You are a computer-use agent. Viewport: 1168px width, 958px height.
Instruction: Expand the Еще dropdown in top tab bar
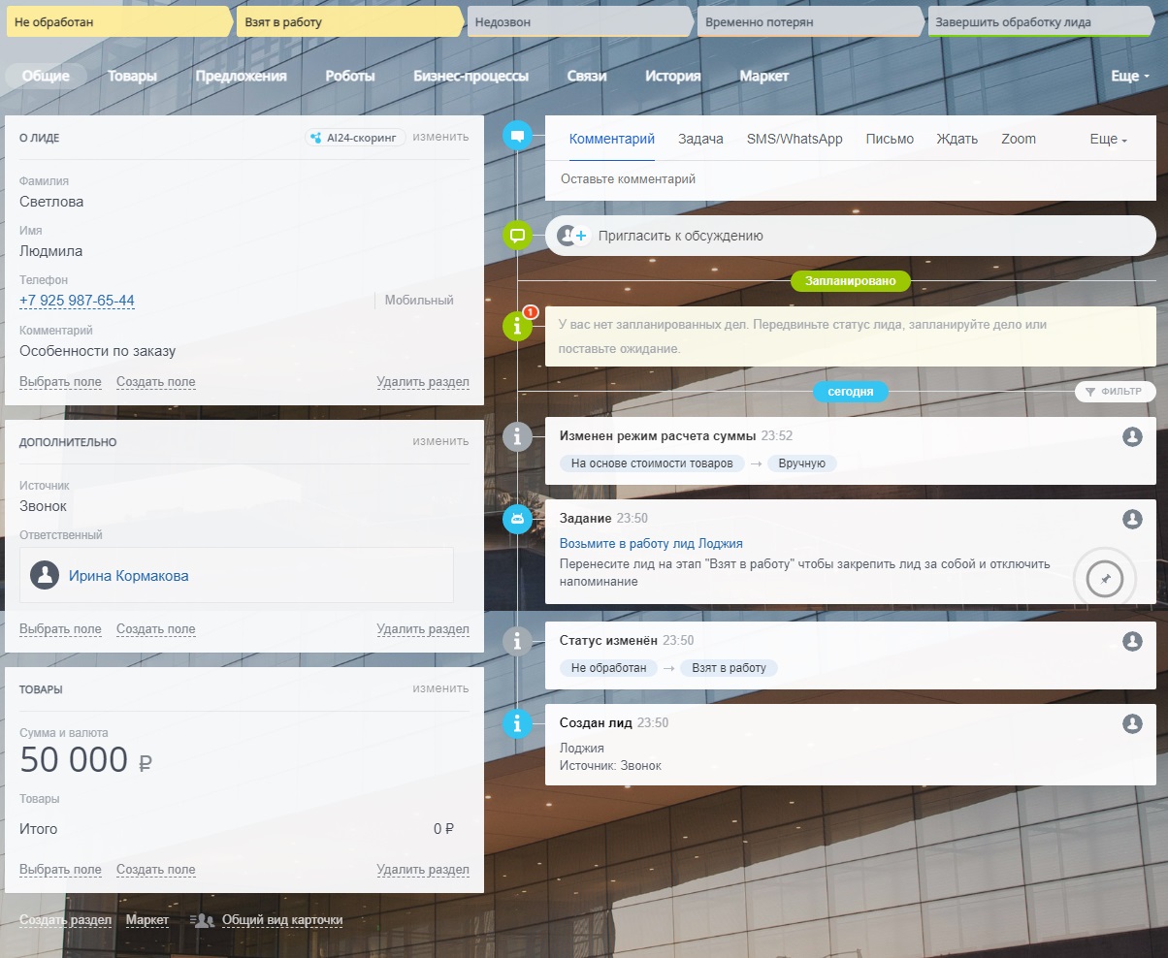(x=1130, y=76)
